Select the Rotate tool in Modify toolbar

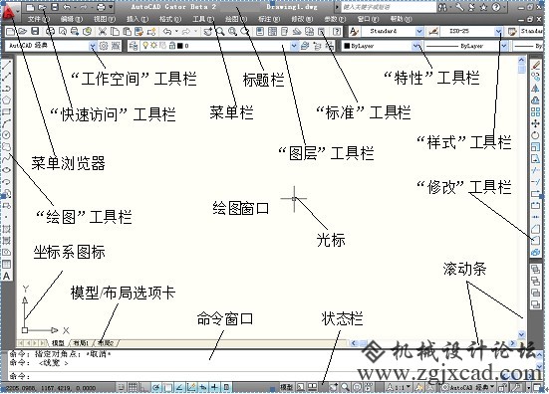click(535, 135)
